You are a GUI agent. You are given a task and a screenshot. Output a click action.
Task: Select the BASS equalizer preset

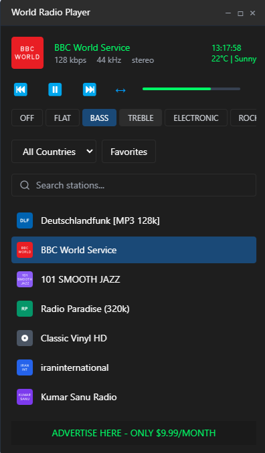99,118
